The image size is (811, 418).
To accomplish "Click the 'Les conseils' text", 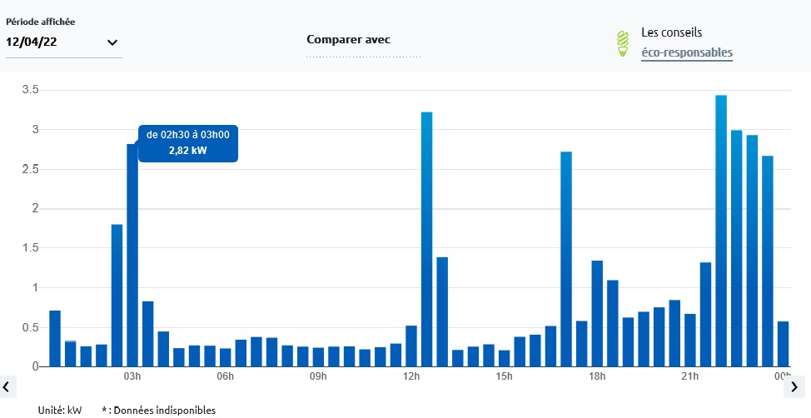I will pyautogui.click(x=672, y=33).
